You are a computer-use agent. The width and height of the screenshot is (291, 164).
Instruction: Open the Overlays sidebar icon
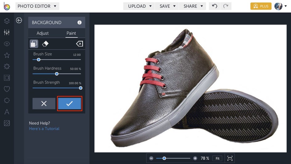pos(7,100)
